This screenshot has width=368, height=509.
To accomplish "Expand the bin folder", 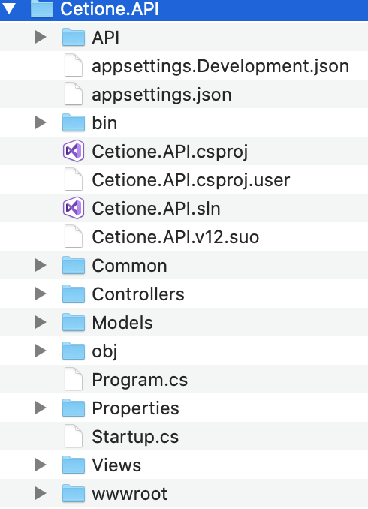I will click(41, 122).
